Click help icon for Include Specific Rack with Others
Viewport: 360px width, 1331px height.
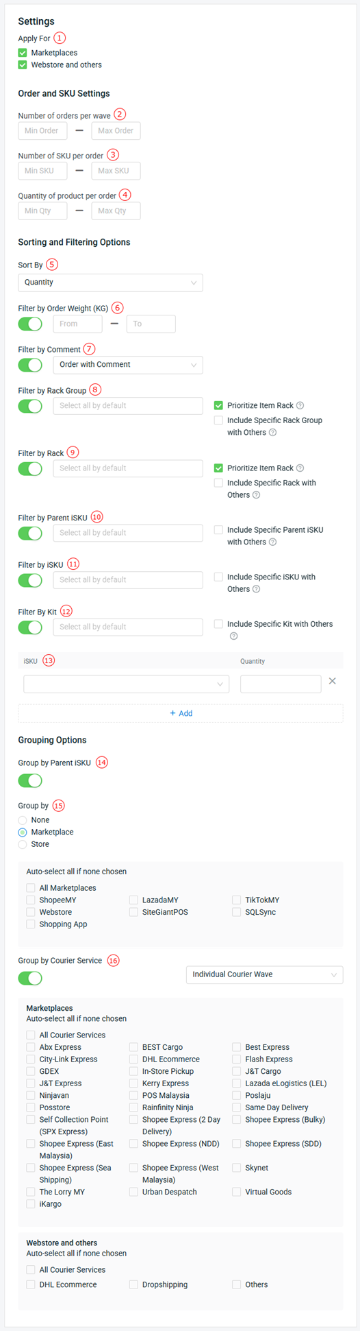256,495
